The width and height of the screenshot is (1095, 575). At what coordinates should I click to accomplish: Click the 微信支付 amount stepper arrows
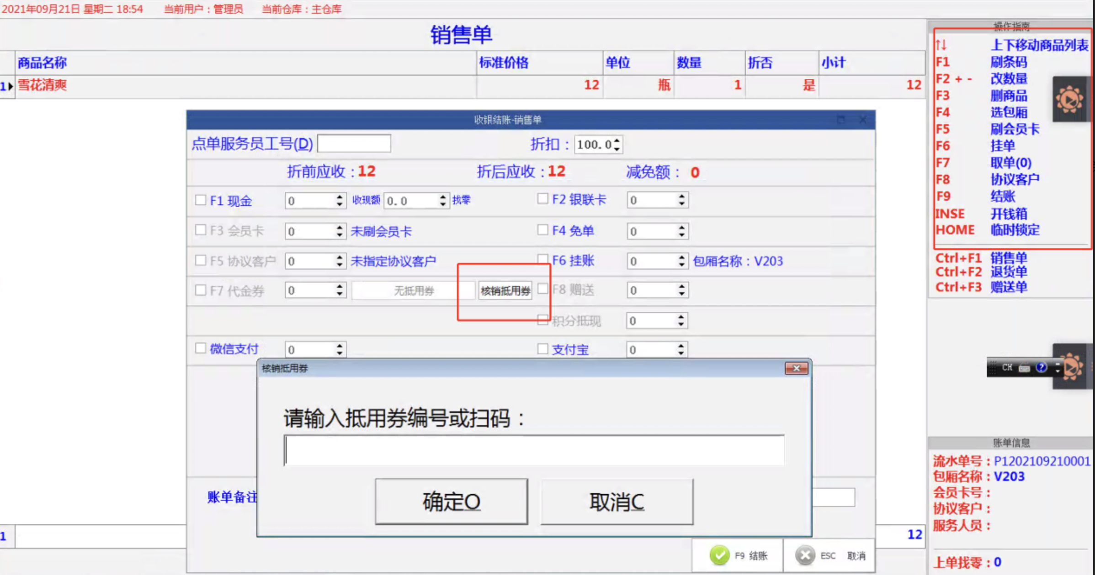coord(339,350)
